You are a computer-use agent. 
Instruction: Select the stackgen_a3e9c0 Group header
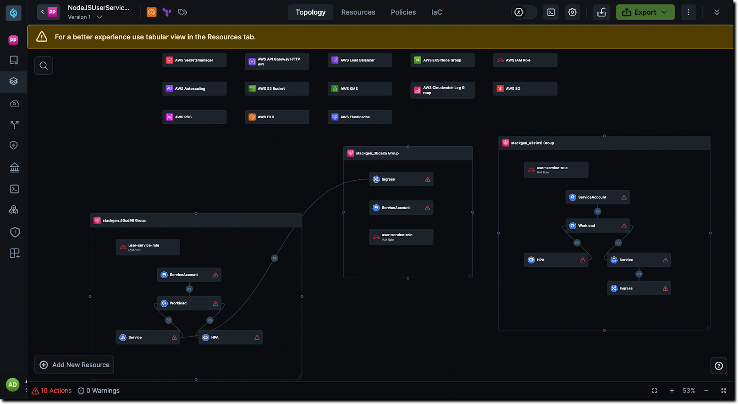(x=604, y=143)
